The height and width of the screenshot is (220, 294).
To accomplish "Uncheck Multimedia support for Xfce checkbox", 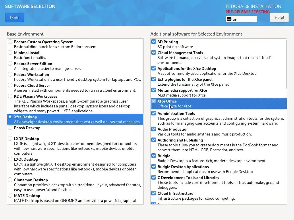I will coord(154,90).
